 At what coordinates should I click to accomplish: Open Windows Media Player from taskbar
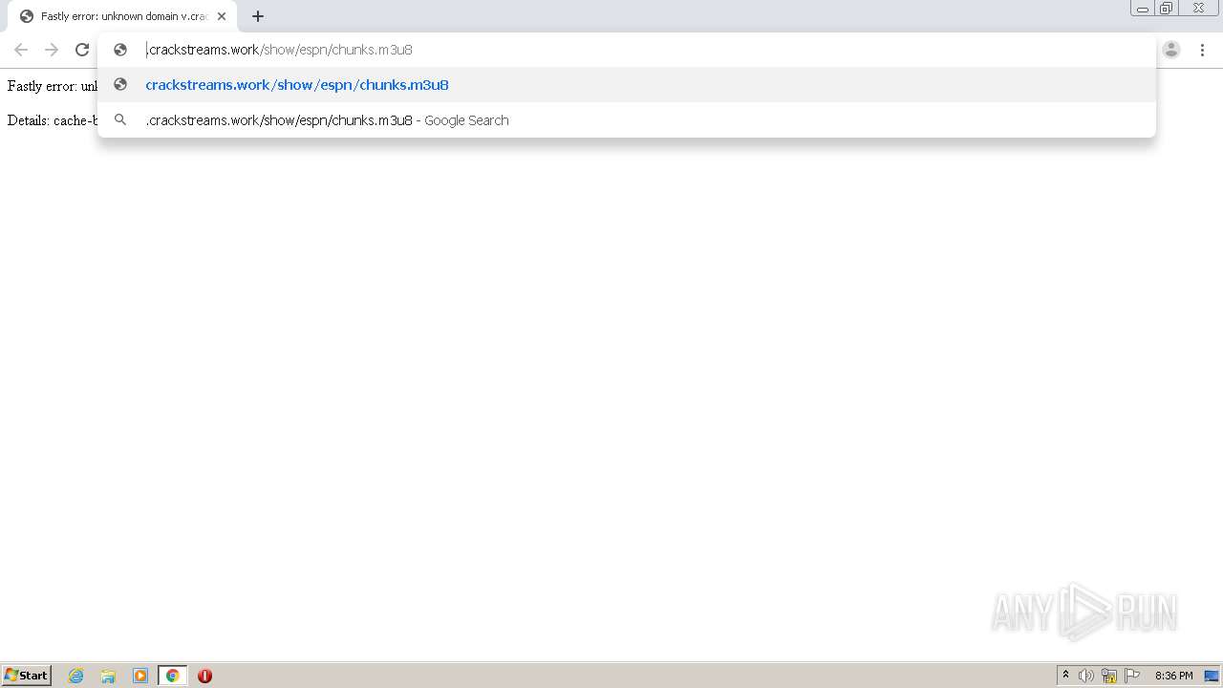[140, 676]
